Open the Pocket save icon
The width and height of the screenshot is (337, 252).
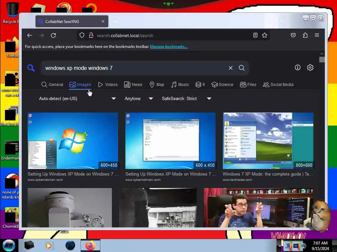tap(293, 35)
